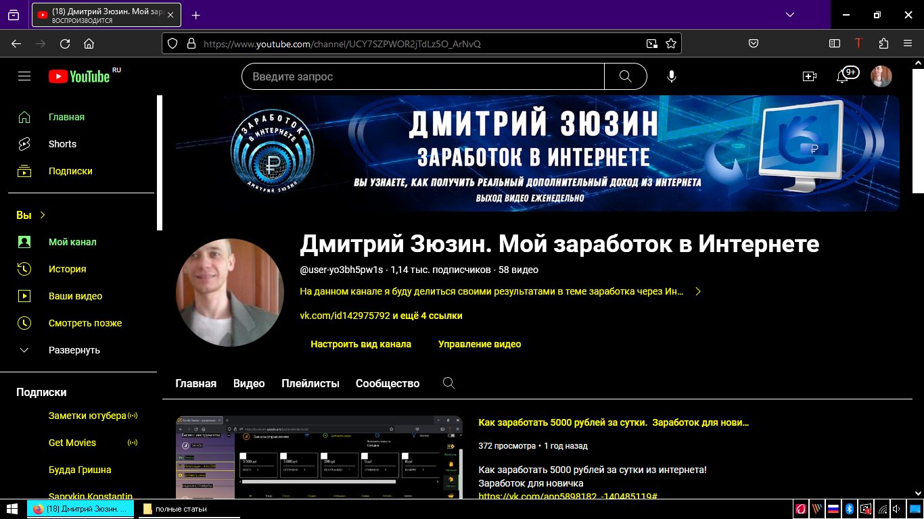The height and width of the screenshot is (519, 924).
Task: Open Firefox View button
Action: (14, 15)
